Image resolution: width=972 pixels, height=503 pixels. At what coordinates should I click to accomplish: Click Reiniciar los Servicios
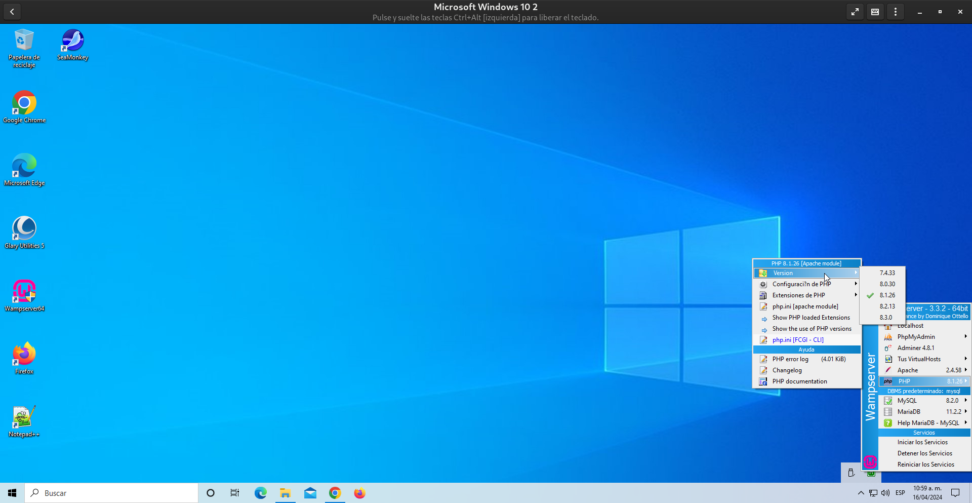pos(925,465)
